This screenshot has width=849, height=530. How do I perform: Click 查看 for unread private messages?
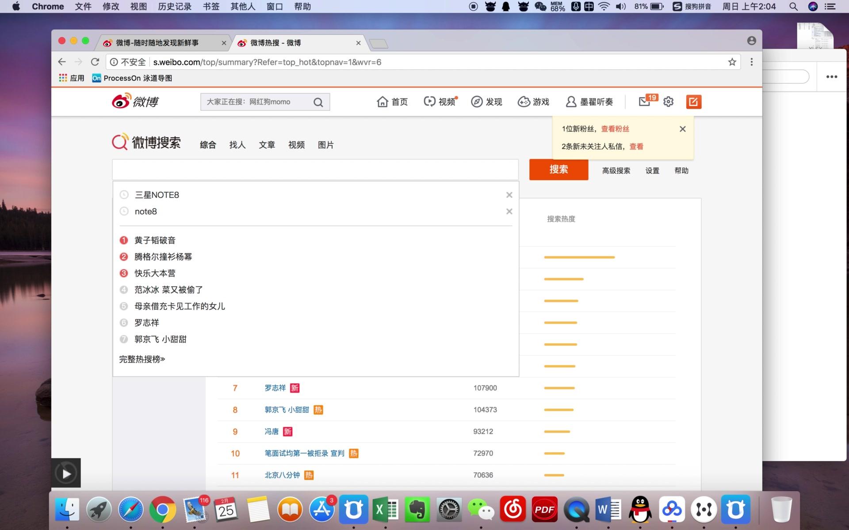click(636, 146)
